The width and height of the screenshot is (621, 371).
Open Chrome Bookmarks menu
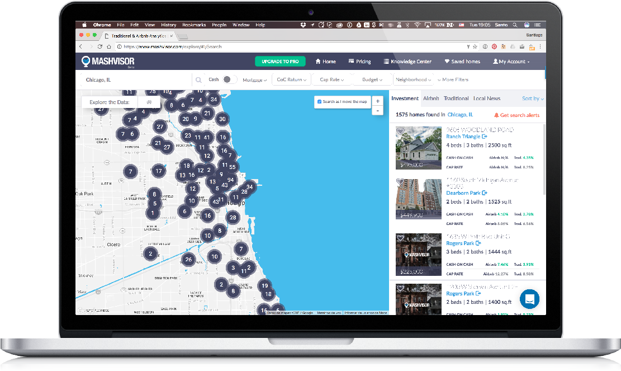coord(194,25)
